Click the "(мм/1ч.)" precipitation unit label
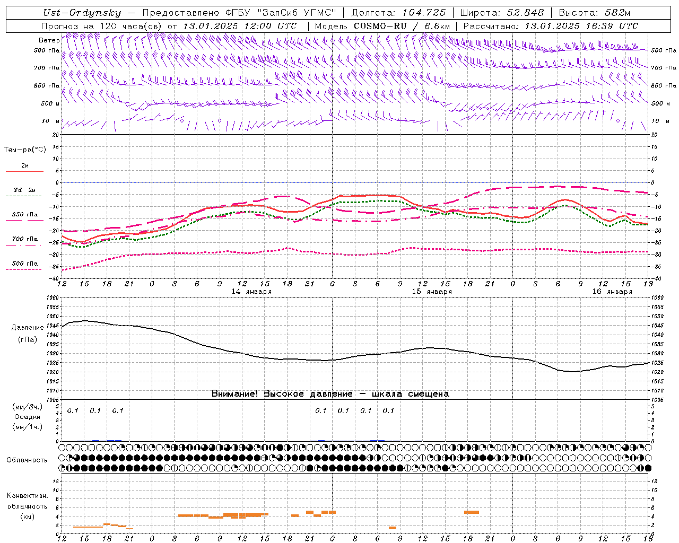This screenshot has width=679, height=543. 28,427
